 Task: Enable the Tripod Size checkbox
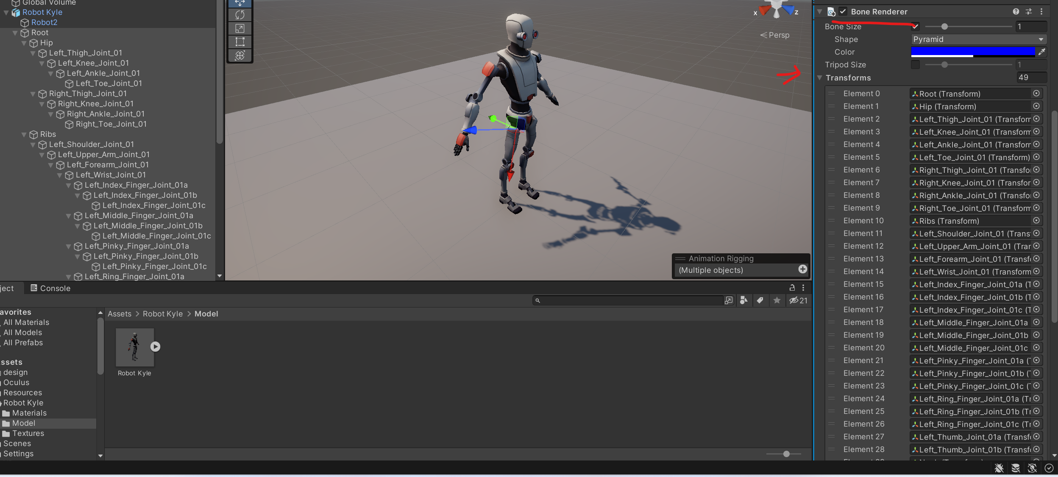915,64
